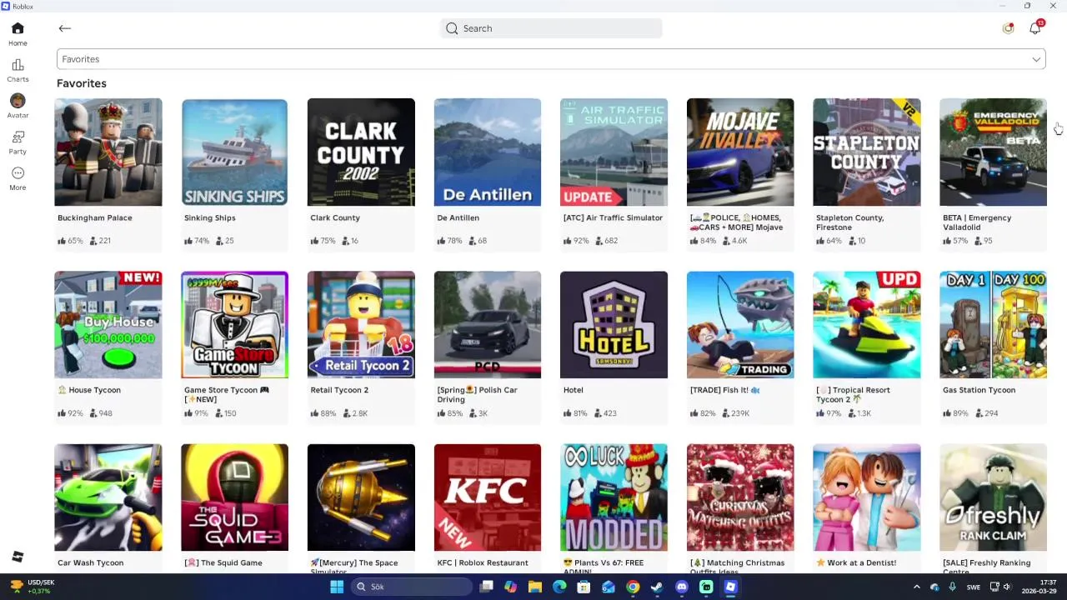Click the Roblox logo at sidebar bottom
This screenshot has height=600, width=1067.
[x=18, y=557]
